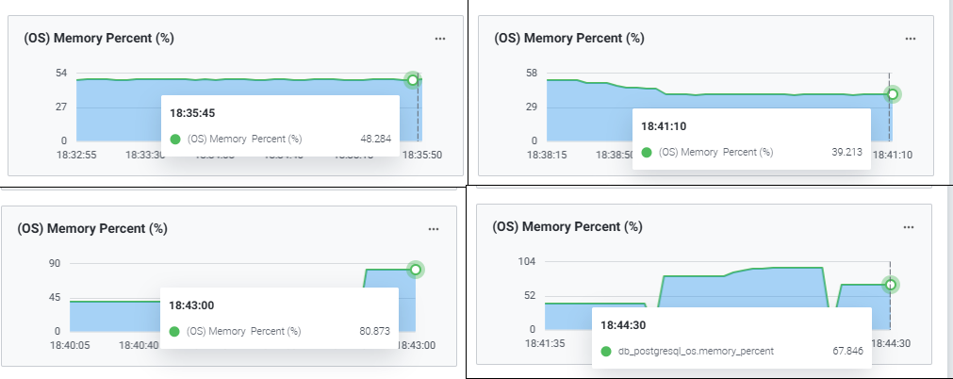
Task: Select the db_postgresql_os.memory_percent series label
Action: pos(696,351)
